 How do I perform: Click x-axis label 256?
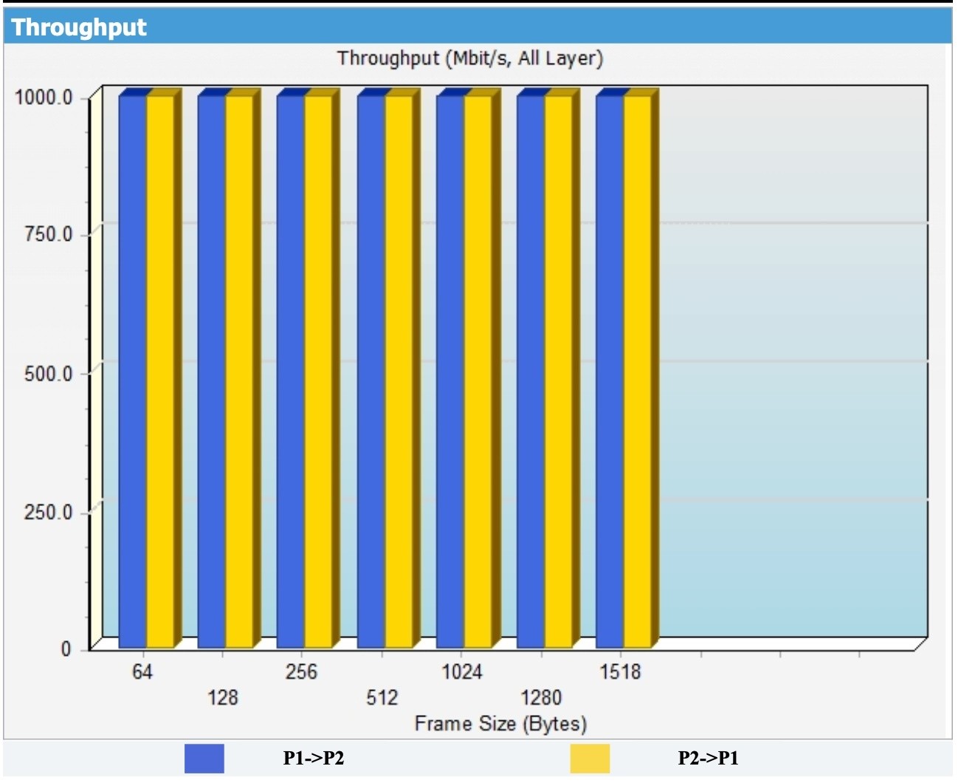pos(301,671)
